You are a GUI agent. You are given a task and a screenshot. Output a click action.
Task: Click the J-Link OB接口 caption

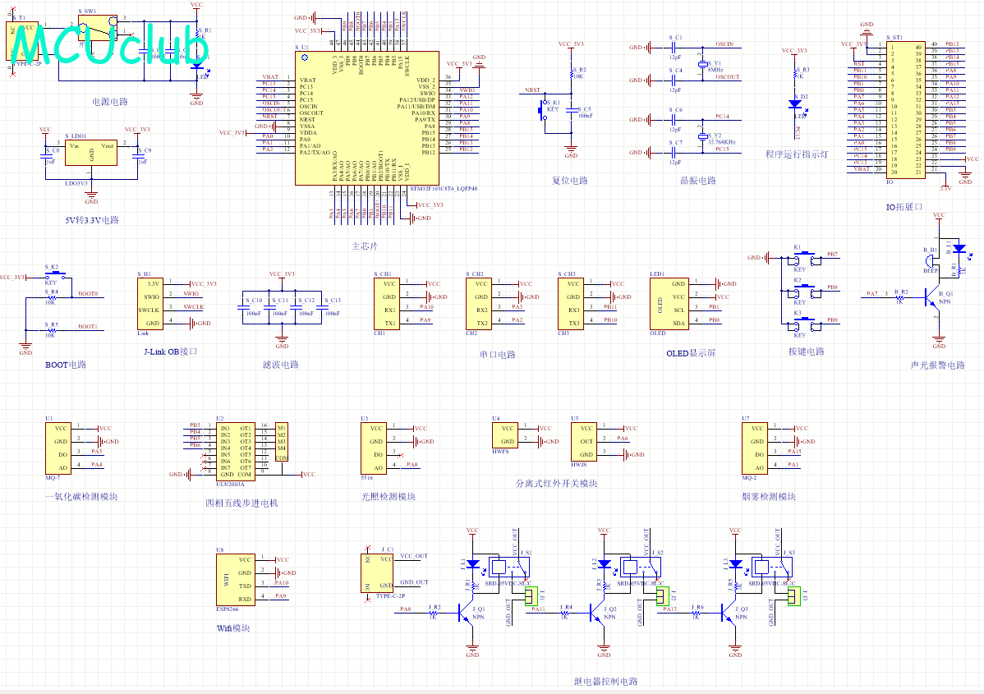(171, 352)
